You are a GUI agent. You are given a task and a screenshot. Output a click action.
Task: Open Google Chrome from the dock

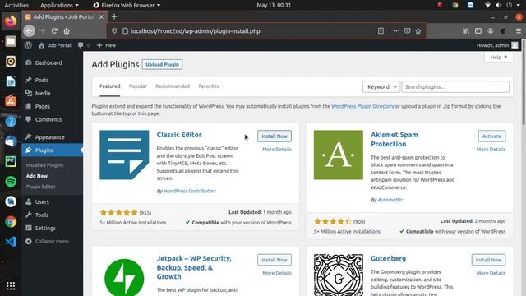coord(11,222)
